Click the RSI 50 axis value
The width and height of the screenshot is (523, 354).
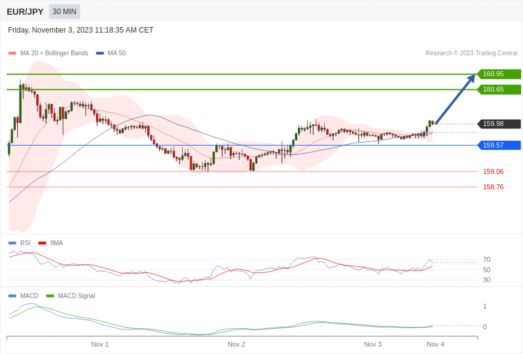tap(487, 270)
